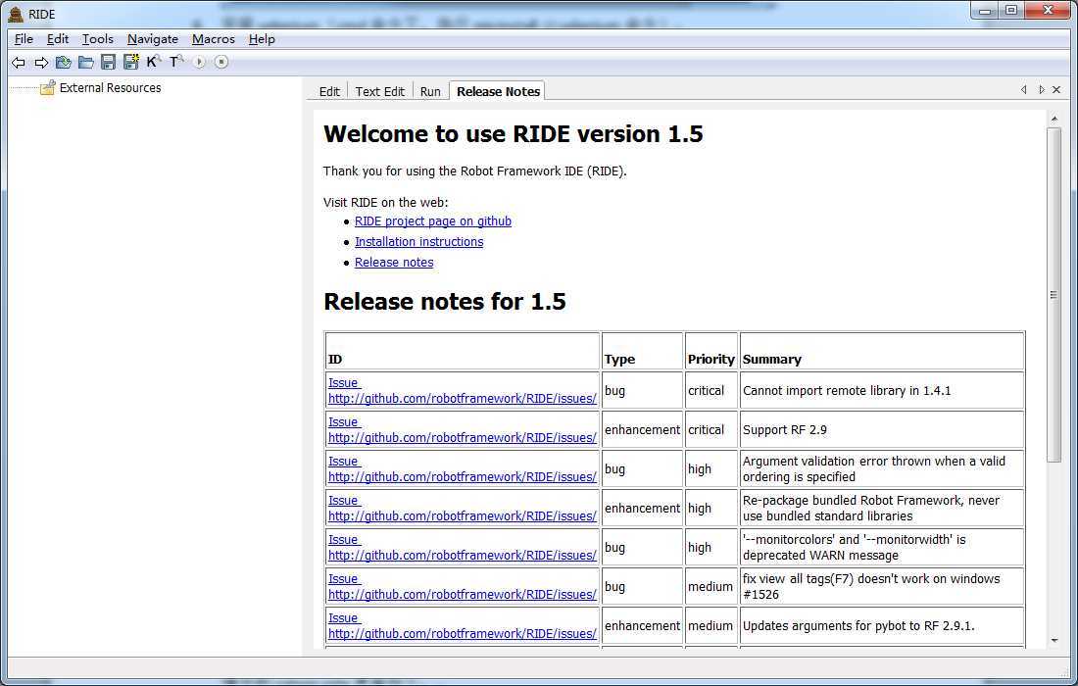Image resolution: width=1078 pixels, height=686 pixels.
Task: Click the Stop test run icon
Action: (x=220, y=62)
